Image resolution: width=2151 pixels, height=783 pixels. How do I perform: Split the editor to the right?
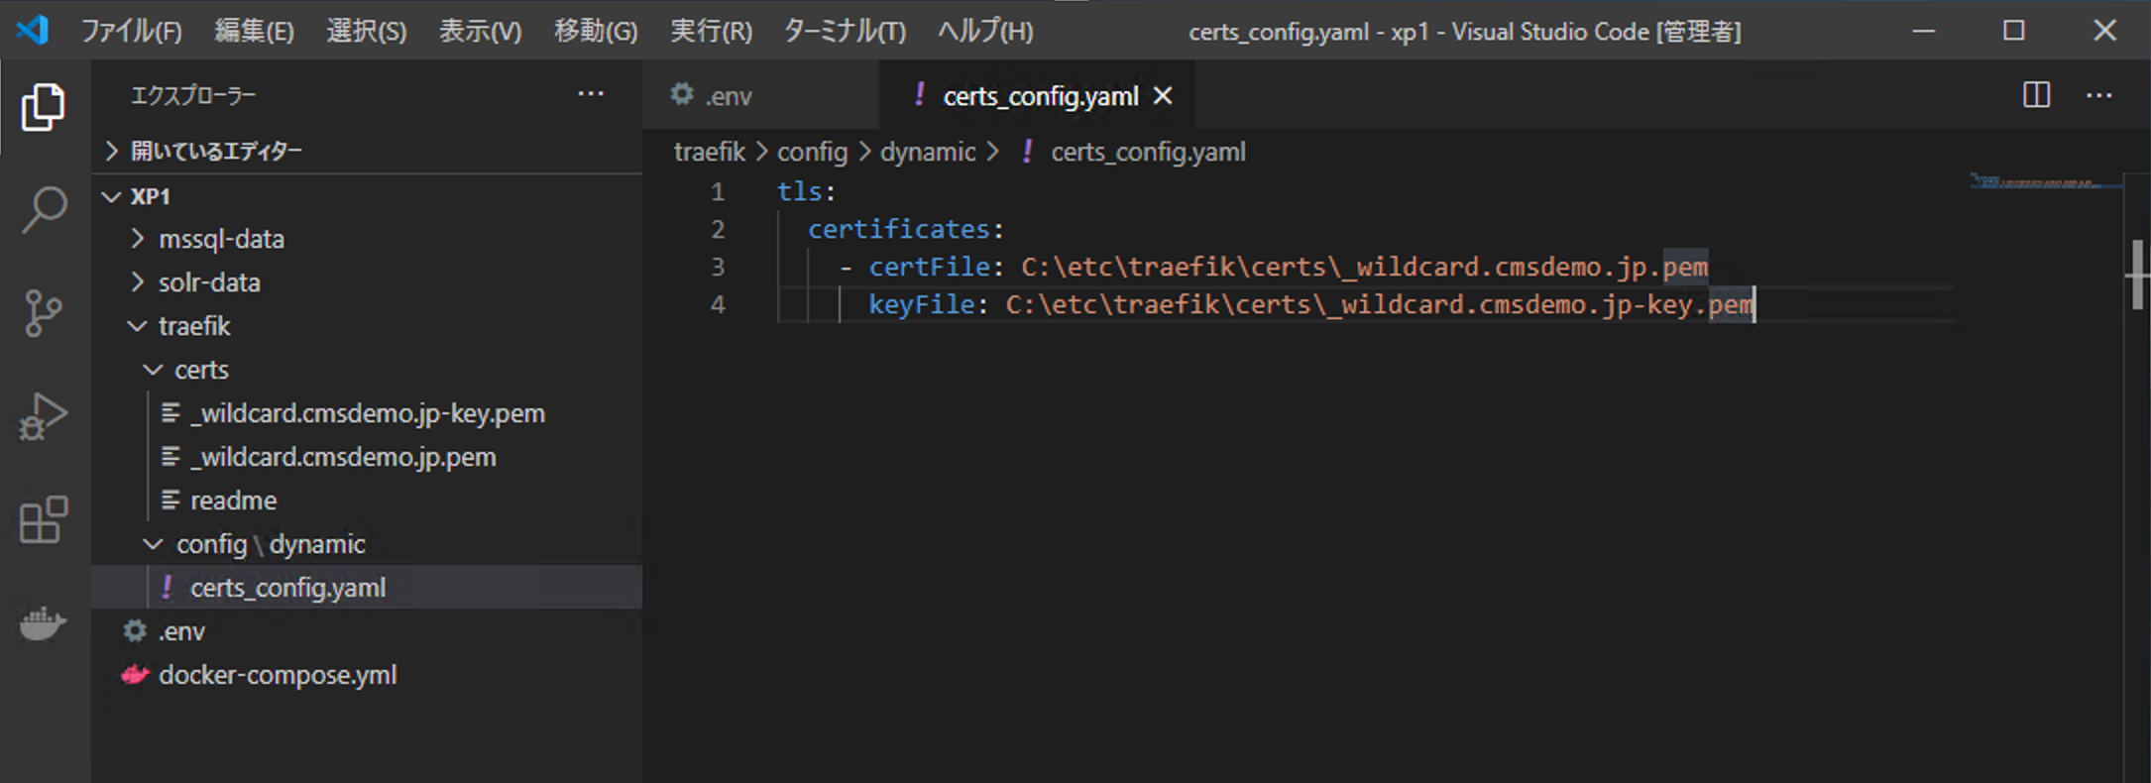(2036, 95)
